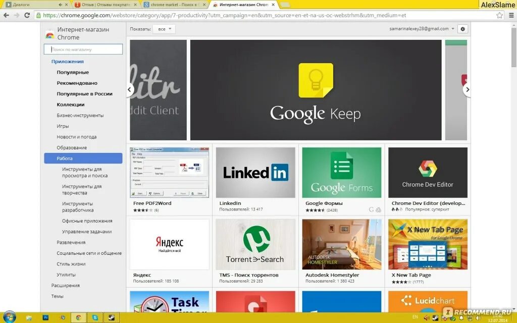517x323 pixels.
Task: Bookmark this page with the star icon
Action: 499,15
